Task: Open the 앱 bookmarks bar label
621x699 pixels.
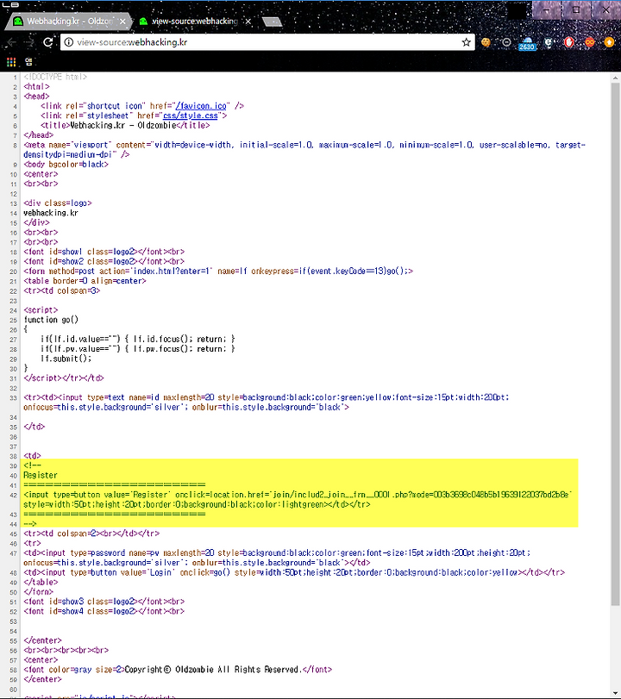Action: pos(28,62)
